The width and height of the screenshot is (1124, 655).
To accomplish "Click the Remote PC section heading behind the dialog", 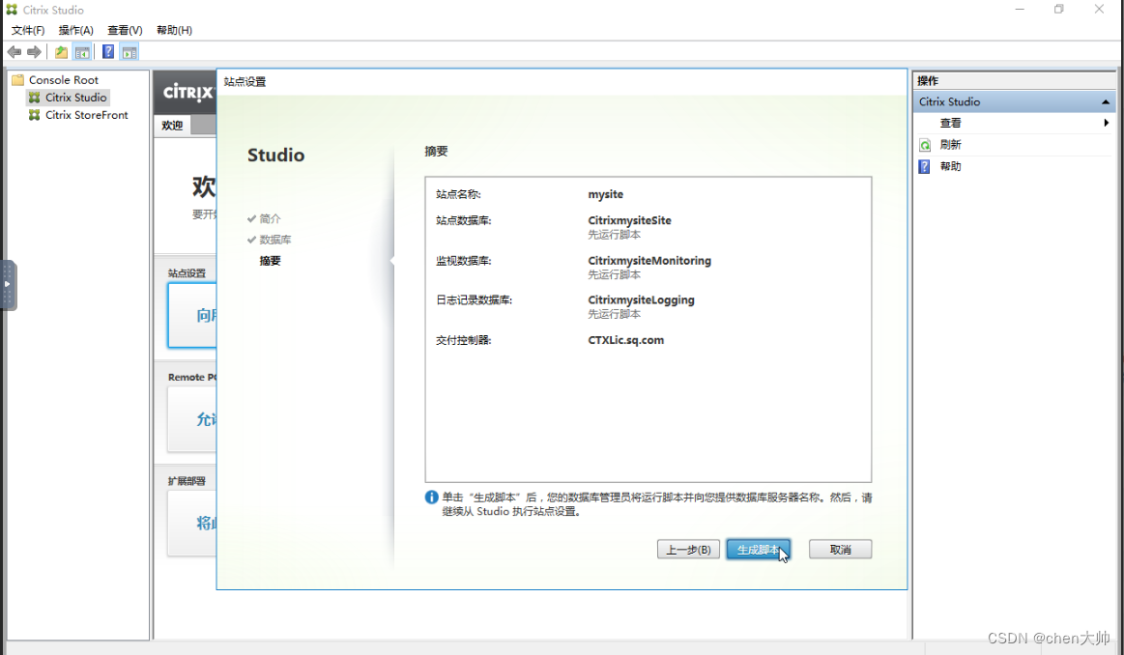I will pos(191,377).
